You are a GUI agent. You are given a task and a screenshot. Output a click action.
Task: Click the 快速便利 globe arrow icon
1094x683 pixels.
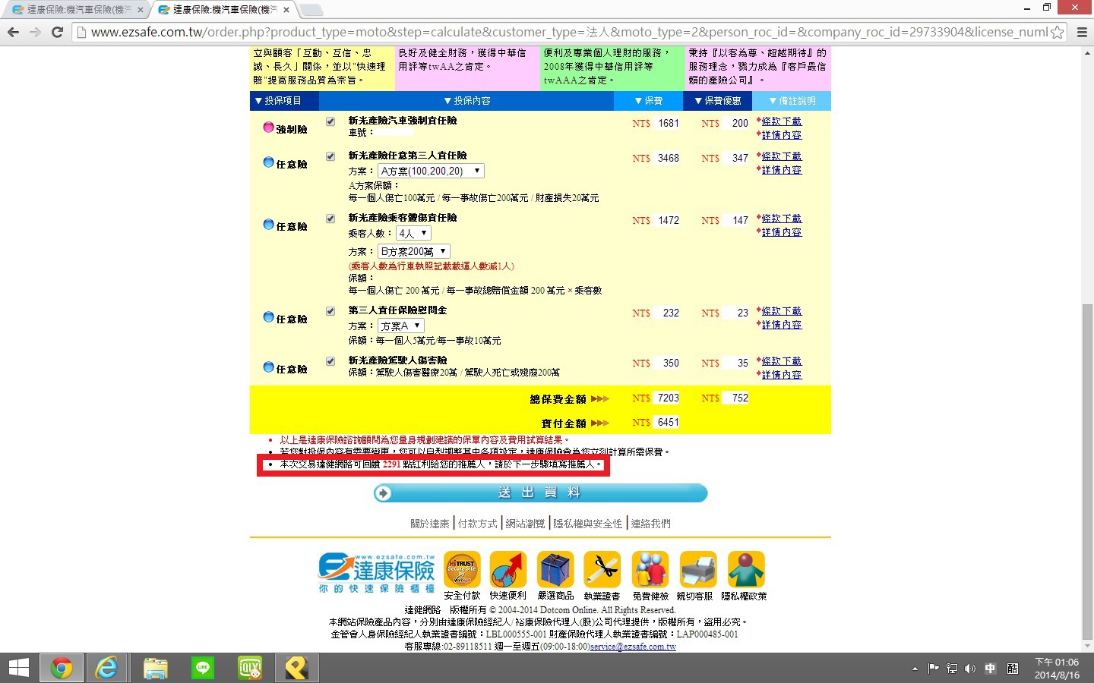click(508, 569)
